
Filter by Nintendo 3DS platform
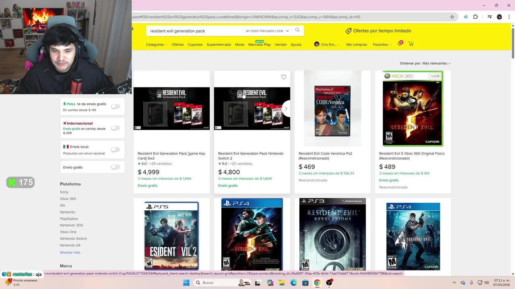point(71,225)
